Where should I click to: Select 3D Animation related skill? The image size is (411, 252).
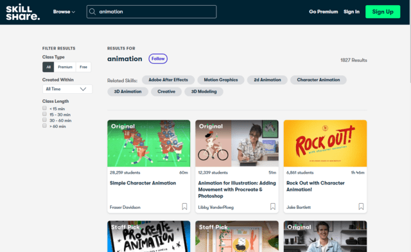(128, 92)
